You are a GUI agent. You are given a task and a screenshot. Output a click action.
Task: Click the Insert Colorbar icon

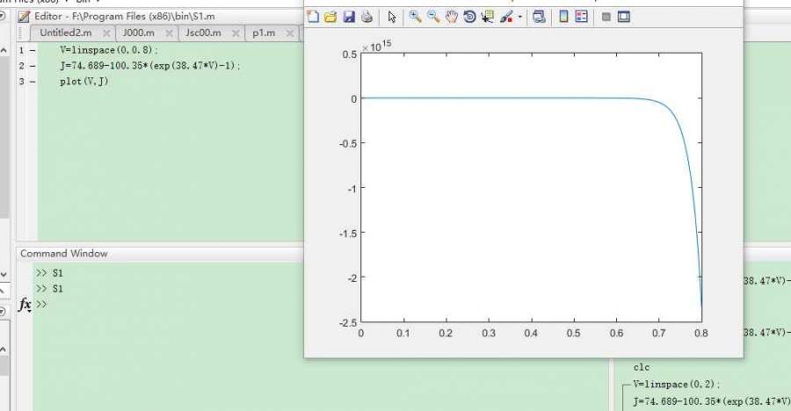pyautogui.click(x=563, y=17)
